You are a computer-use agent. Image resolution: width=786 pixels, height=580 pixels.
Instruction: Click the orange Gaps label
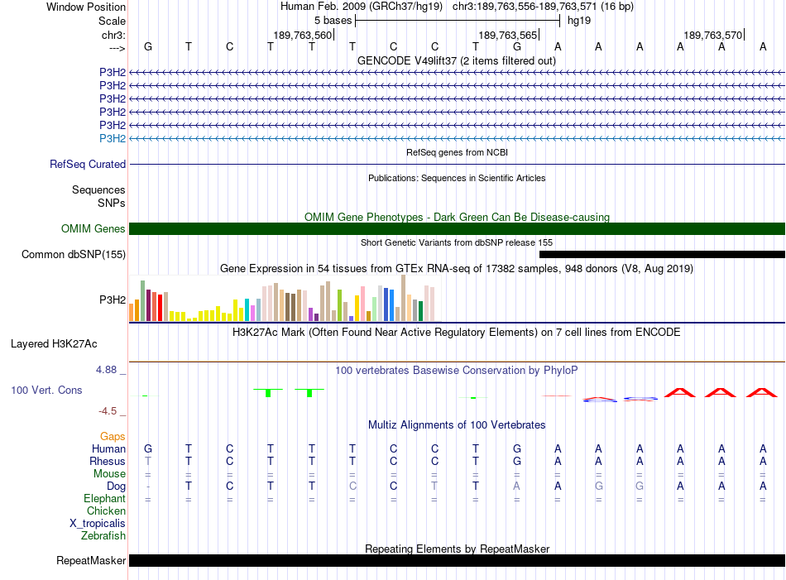pyautogui.click(x=113, y=437)
